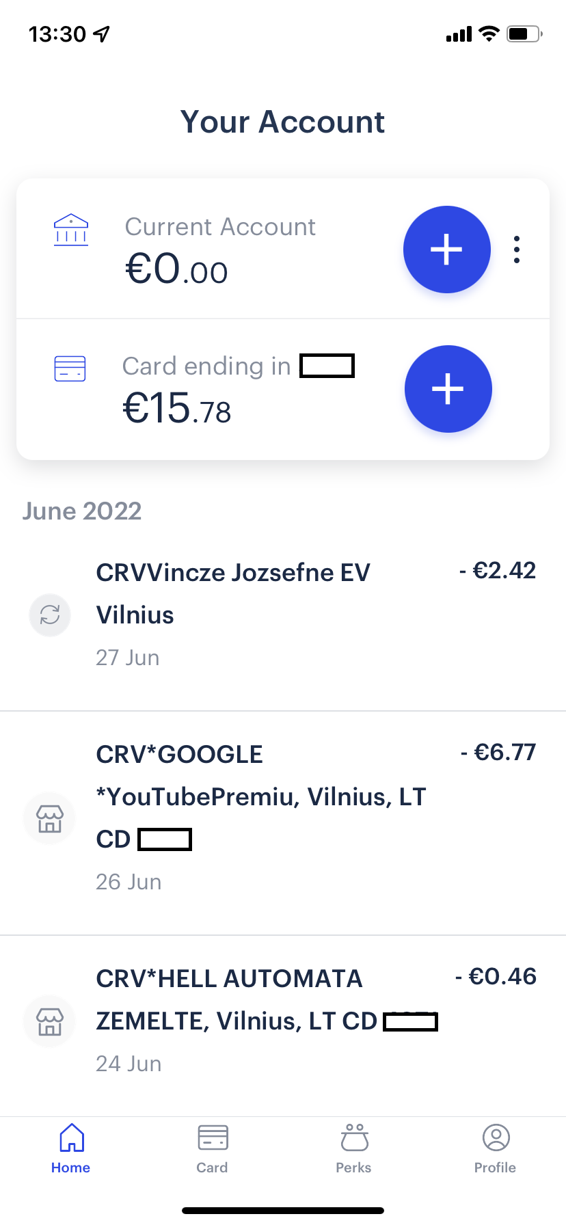Tap the bank icon beside Current Account
The height and width of the screenshot is (1225, 566).
[71, 230]
